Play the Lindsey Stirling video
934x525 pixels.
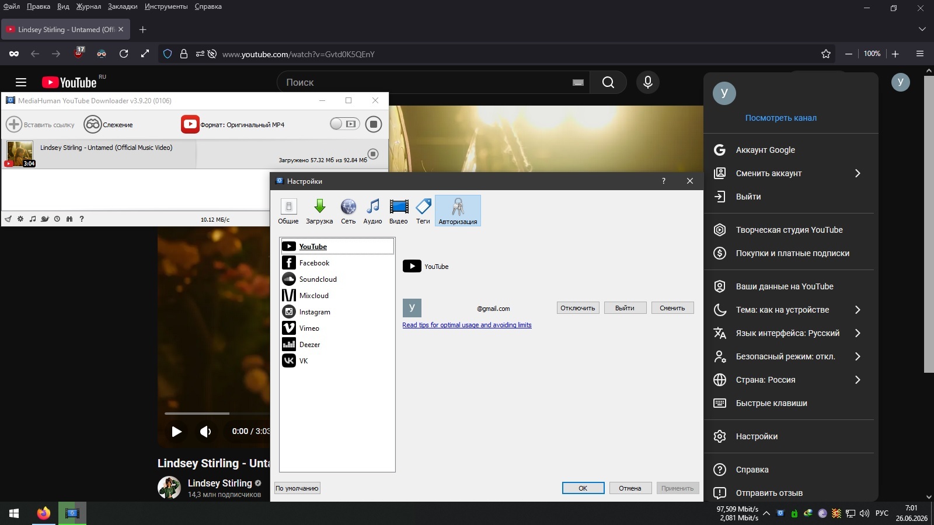(x=176, y=431)
